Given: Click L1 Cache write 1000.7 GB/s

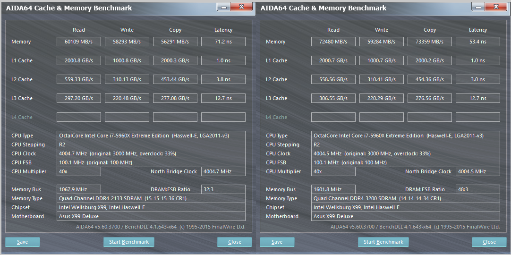Looking at the screenshot, I should point(382,60).
